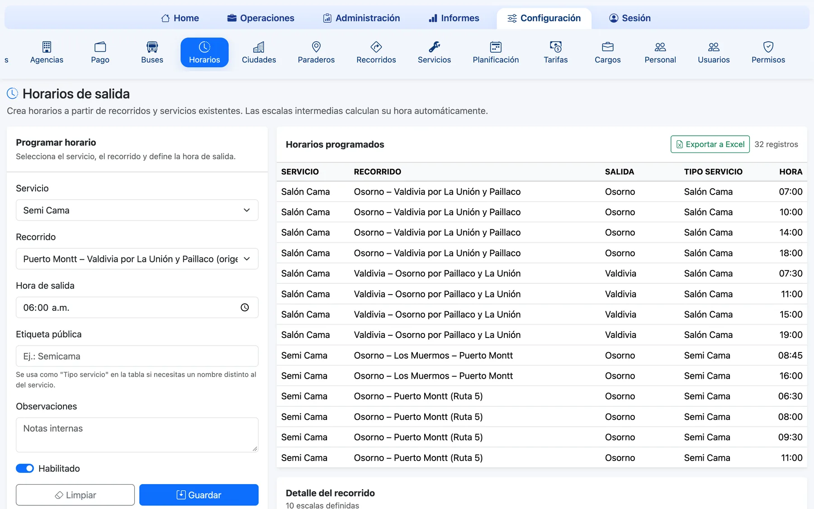Expand the Servicio dropdown
The width and height of the screenshot is (814, 509).
coord(137,210)
